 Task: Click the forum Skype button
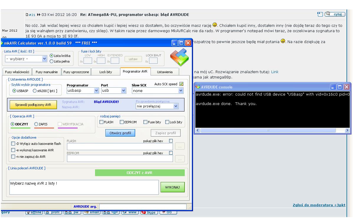point(149,212)
